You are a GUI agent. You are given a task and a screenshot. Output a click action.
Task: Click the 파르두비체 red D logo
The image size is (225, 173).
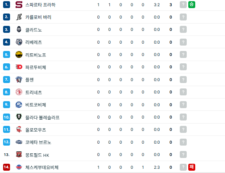tap(19, 67)
